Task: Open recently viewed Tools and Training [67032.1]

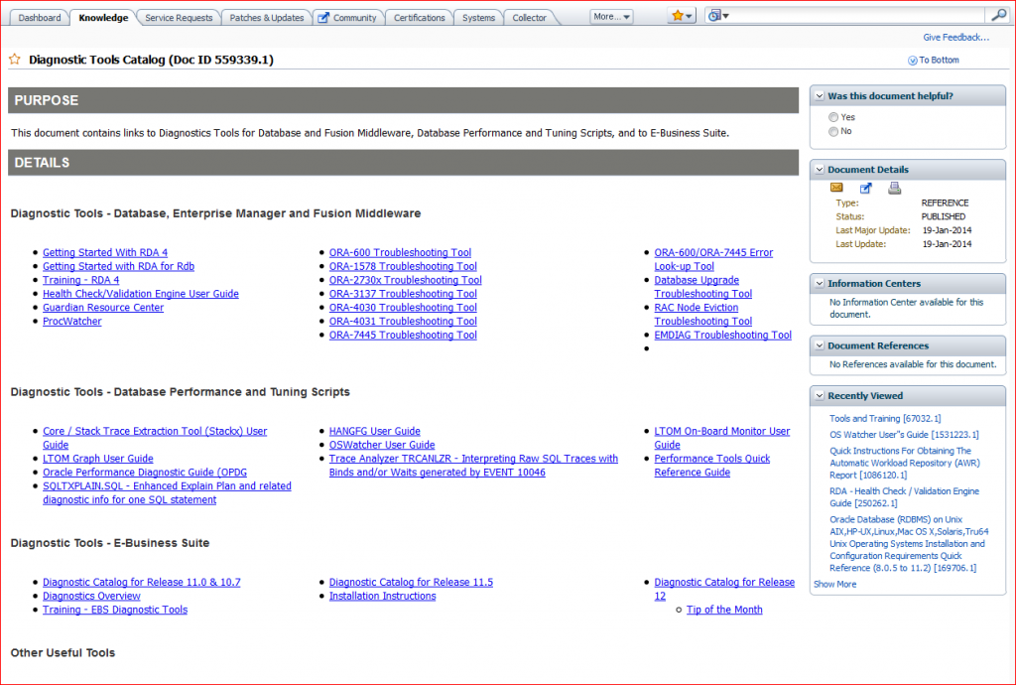Action: pos(885,419)
